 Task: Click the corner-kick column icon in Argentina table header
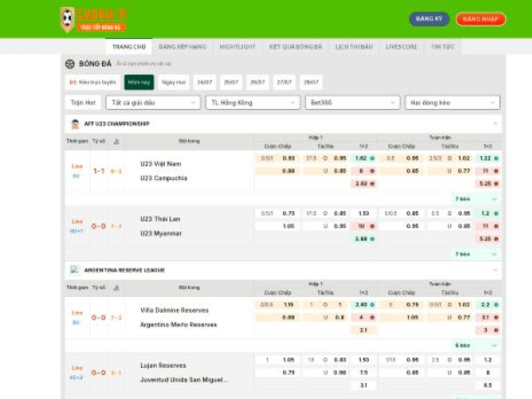[x=116, y=287]
